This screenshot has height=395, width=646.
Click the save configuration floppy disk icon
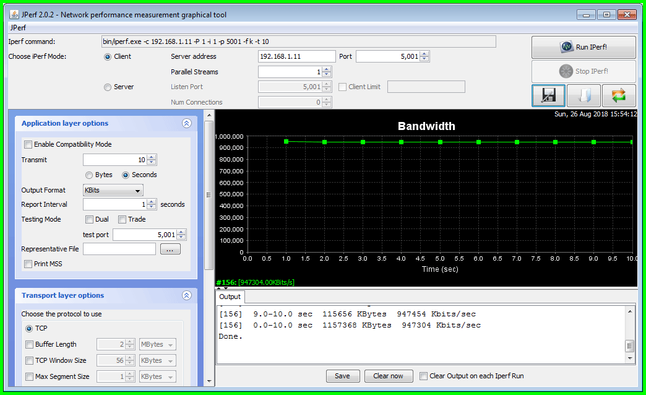tap(548, 95)
